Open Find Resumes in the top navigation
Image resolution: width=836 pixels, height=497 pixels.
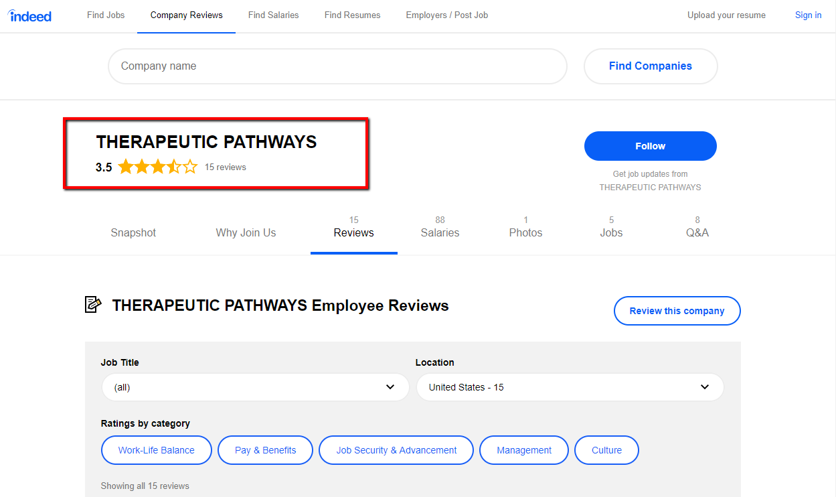point(353,15)
